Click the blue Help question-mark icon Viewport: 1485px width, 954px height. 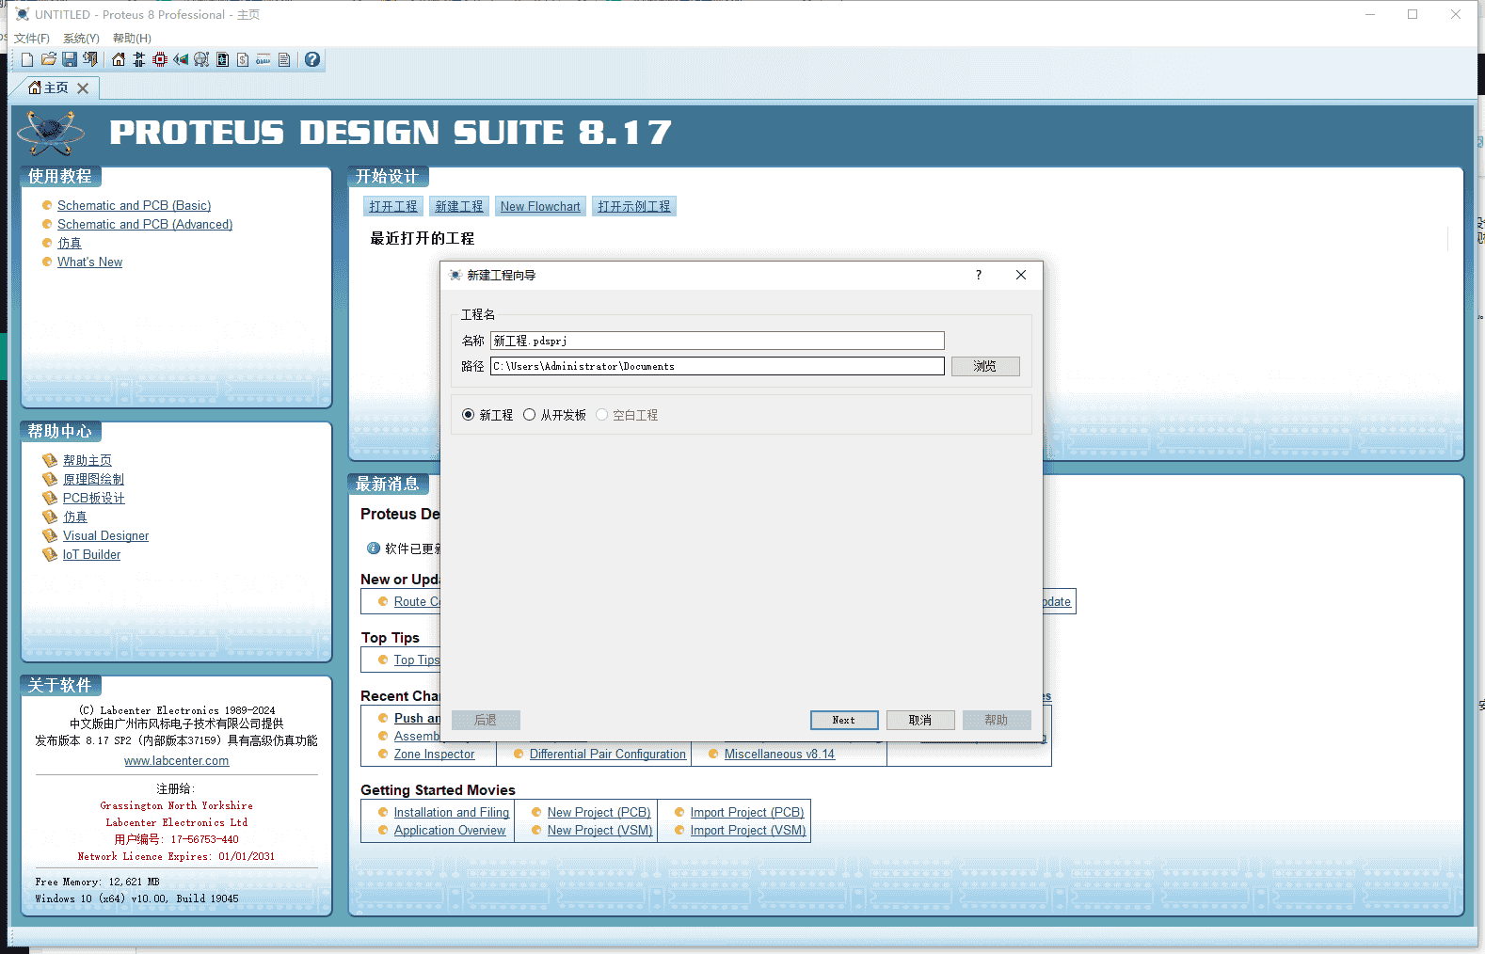(312, 59)
